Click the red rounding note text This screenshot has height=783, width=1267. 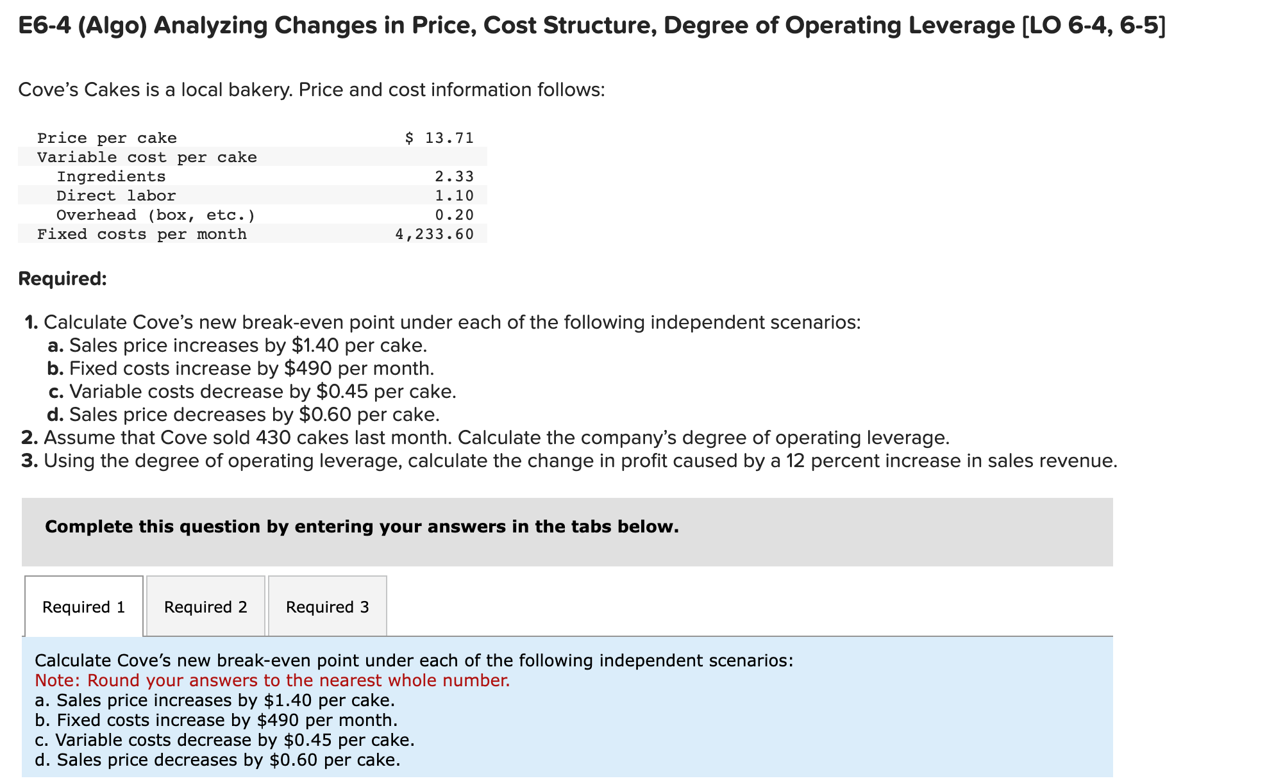tap(272, 680)
